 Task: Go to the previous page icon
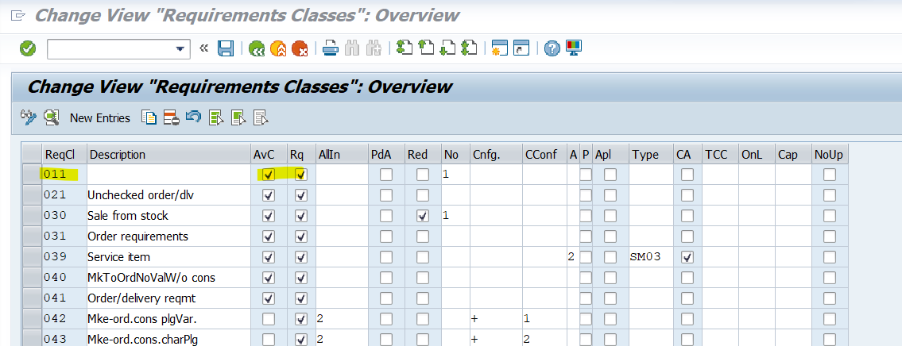(x=426, y=48)
